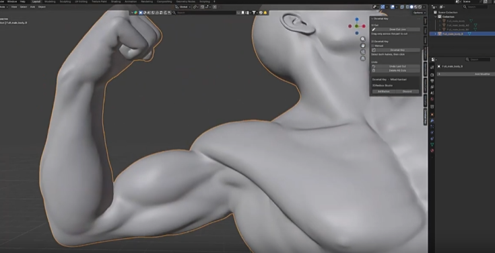Viewport: 495px width, 253px height.
Task: Open the viewport Add menu
Action: coord(32,7)
